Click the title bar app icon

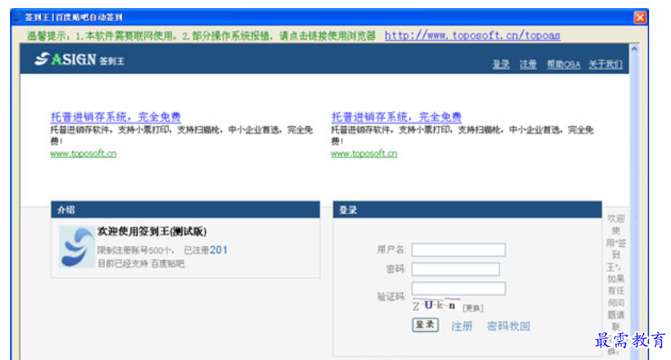tap(17, 17)
